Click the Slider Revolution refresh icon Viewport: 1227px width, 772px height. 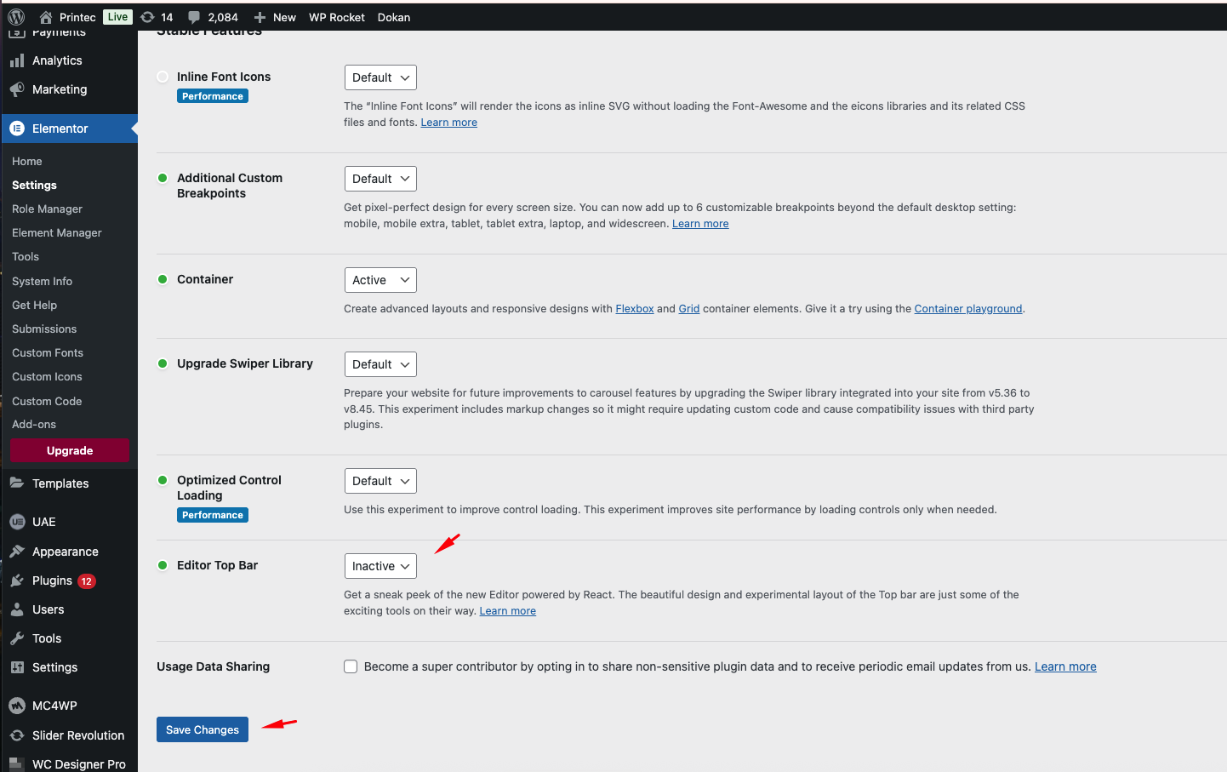(17, 735)
